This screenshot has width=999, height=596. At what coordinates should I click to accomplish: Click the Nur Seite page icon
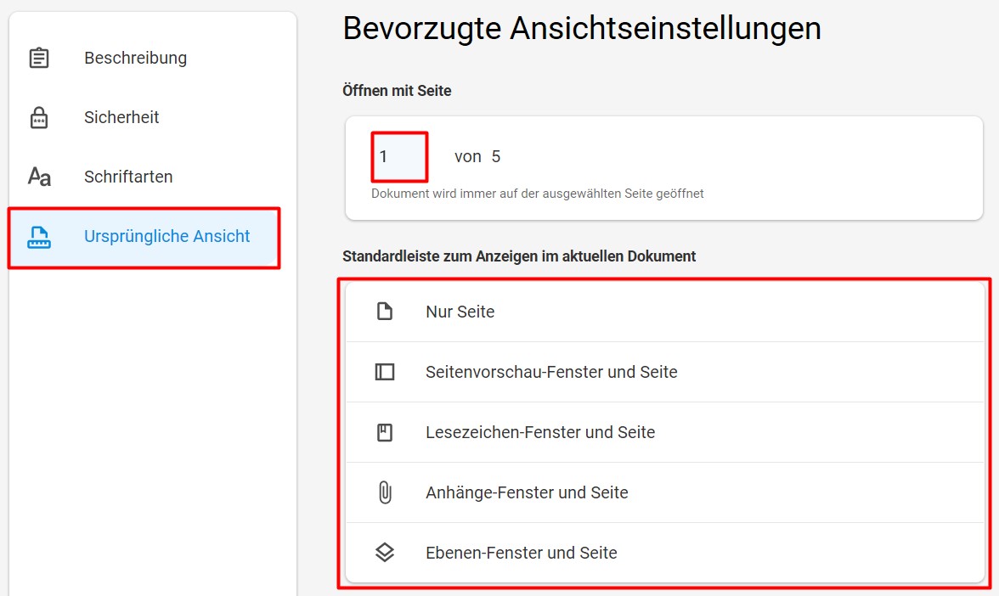[385, 312]
